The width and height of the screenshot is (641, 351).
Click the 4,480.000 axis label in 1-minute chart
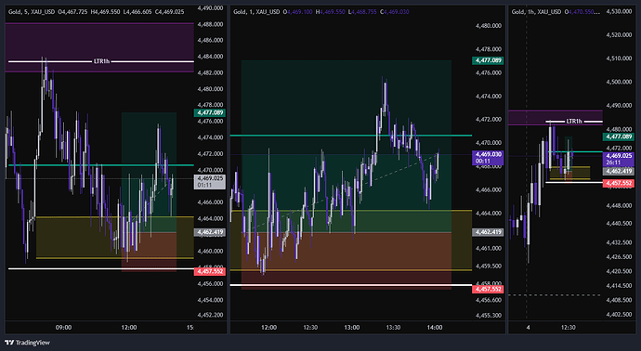click(x=489, y=26)
